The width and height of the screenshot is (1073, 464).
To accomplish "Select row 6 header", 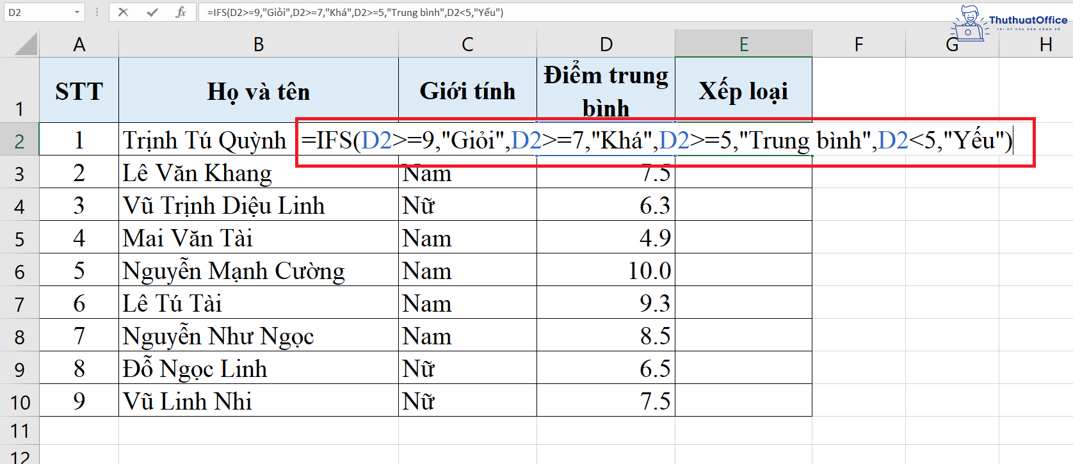I will coord(19,270).
